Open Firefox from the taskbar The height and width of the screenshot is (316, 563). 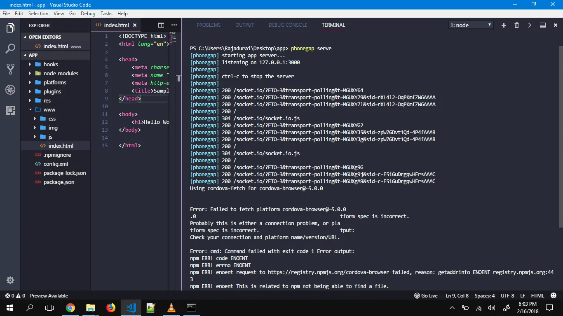(x=111, y=307)
